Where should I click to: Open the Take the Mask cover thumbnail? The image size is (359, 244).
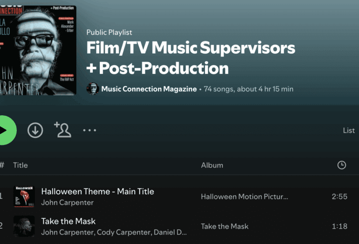click(24, 226)
